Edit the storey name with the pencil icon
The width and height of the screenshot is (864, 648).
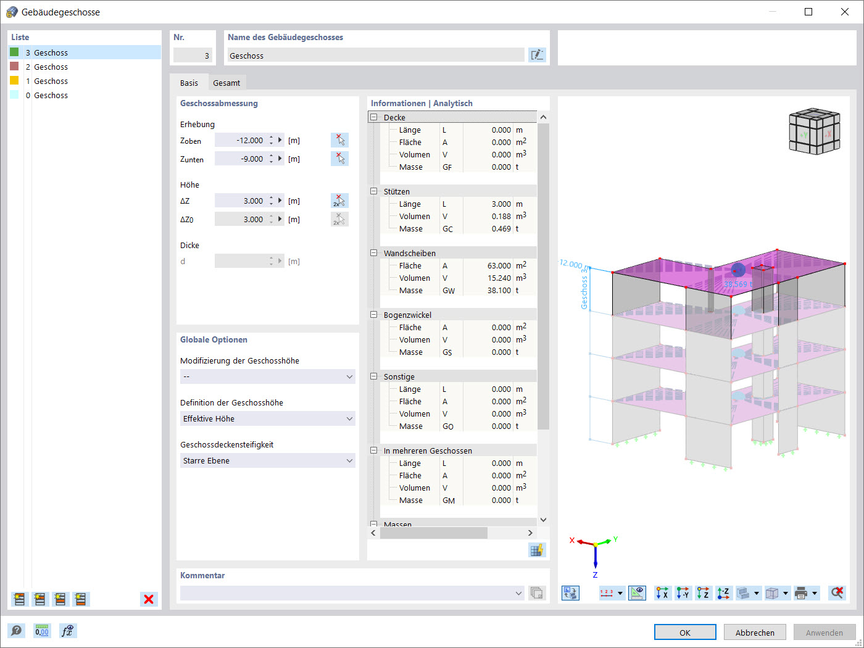pyautogui.click(x=537, y=55)
